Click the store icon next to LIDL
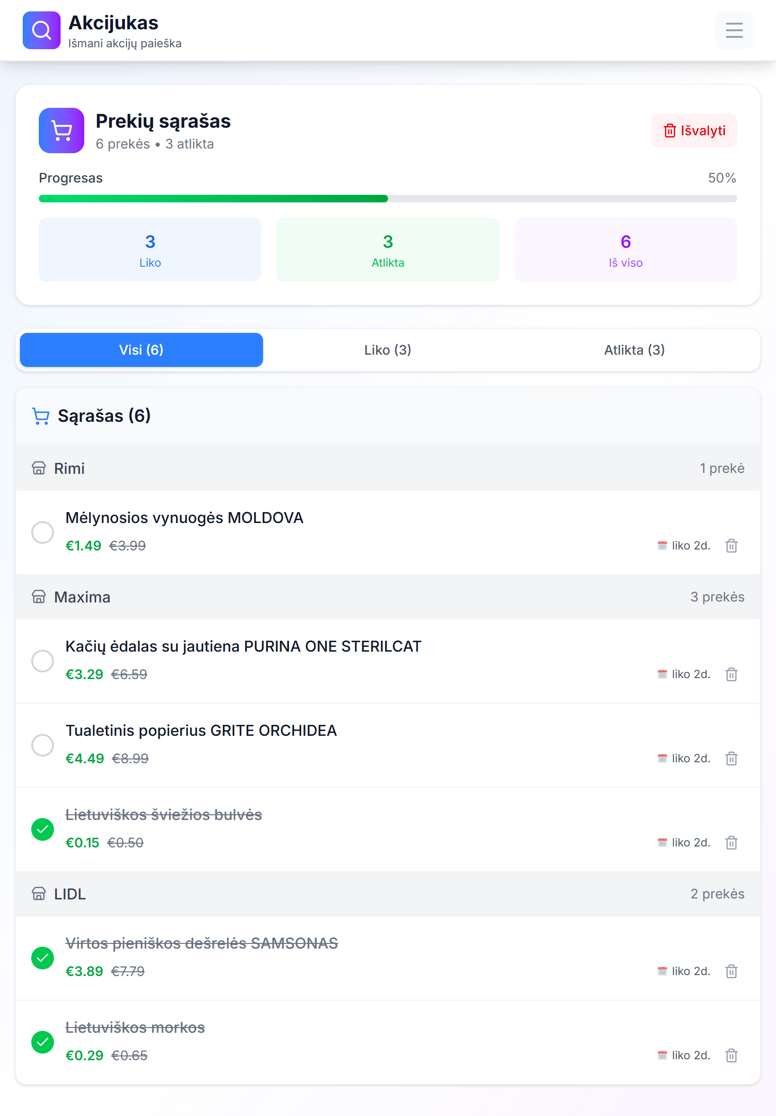776x1116 pixels. [39, 894]
